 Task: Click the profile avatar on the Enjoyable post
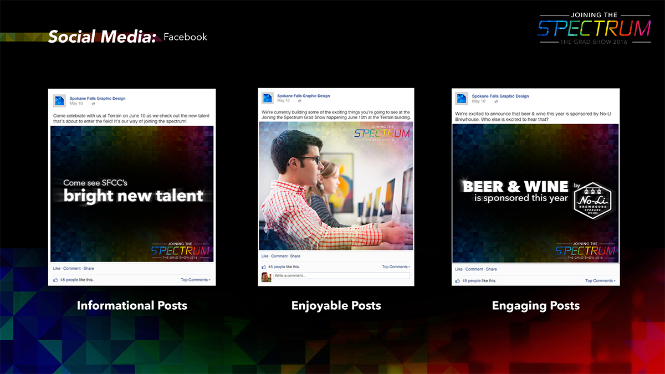(267, 98)
